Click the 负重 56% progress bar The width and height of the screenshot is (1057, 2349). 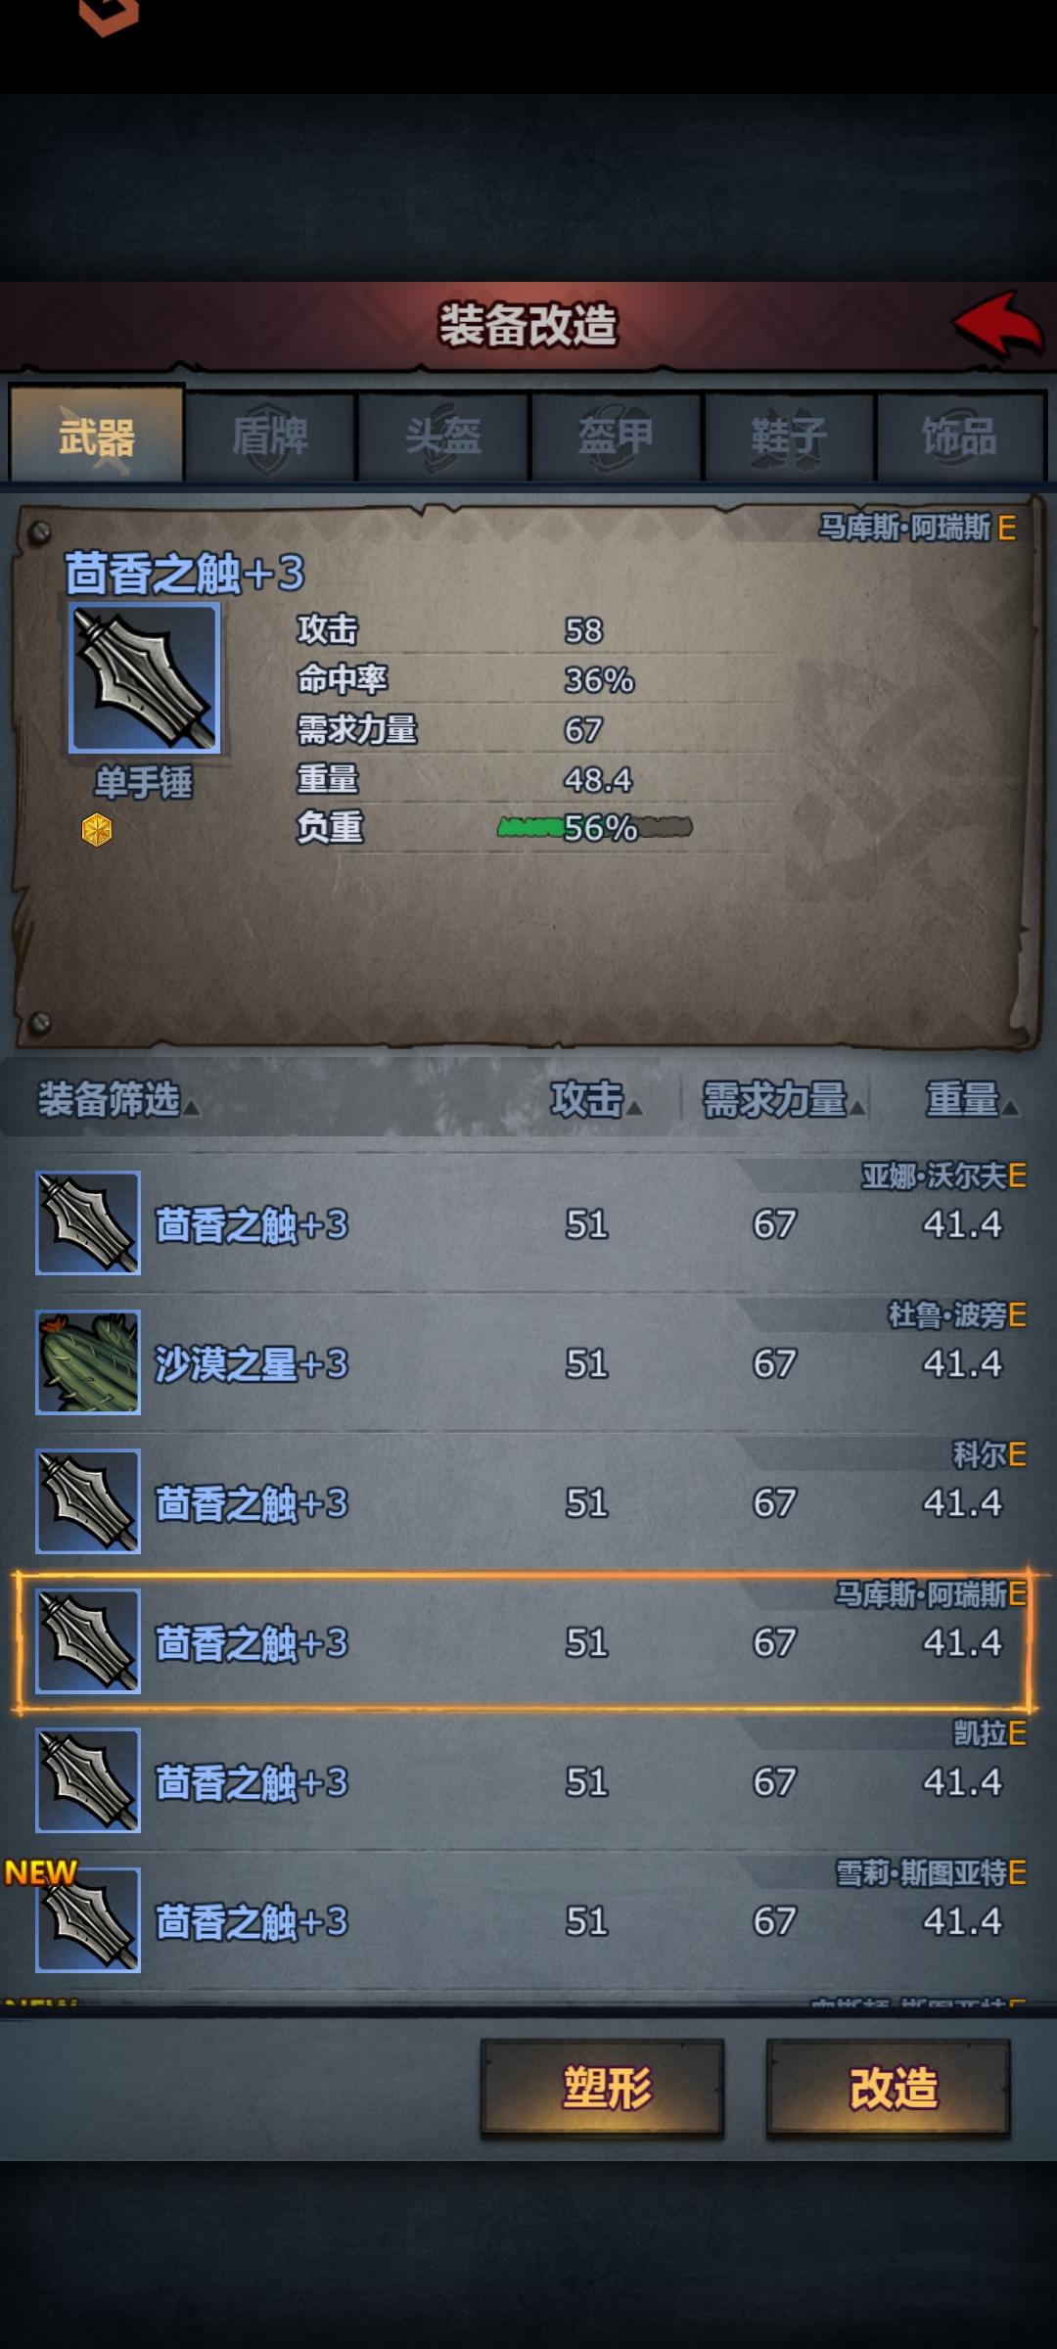tap(595, 828)
